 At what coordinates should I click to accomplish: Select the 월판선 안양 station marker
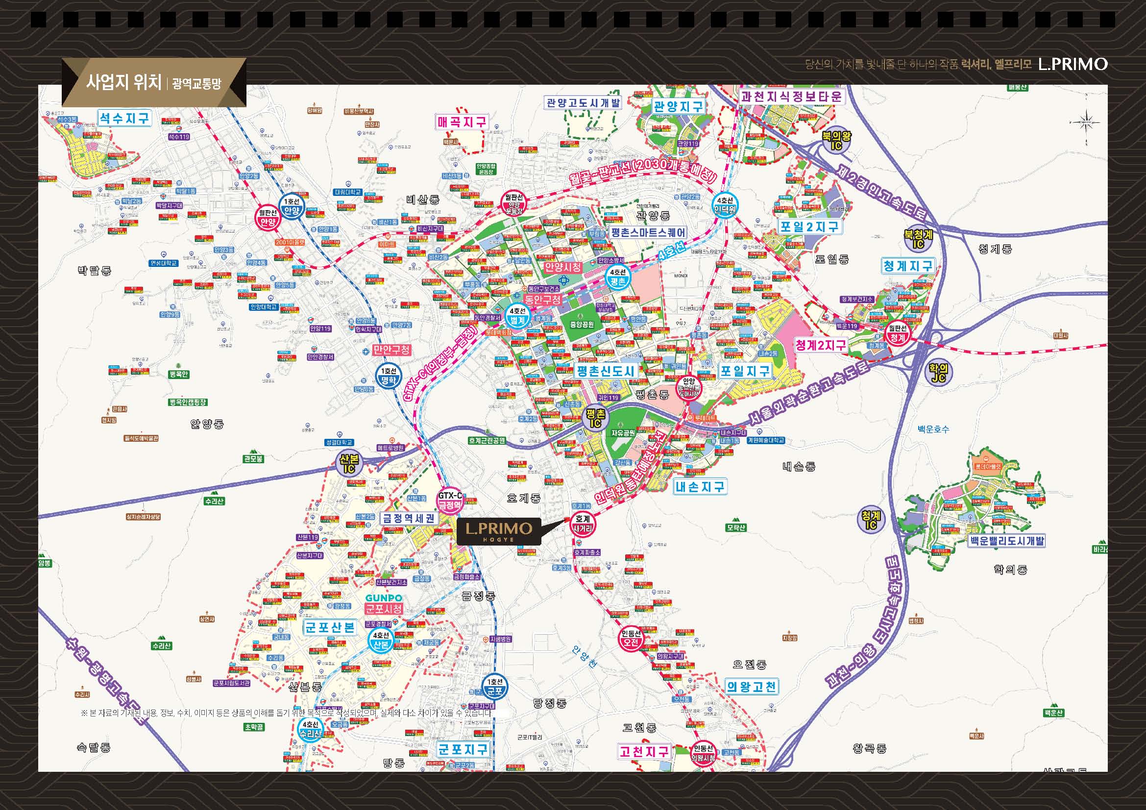click(x=268, y=218)
